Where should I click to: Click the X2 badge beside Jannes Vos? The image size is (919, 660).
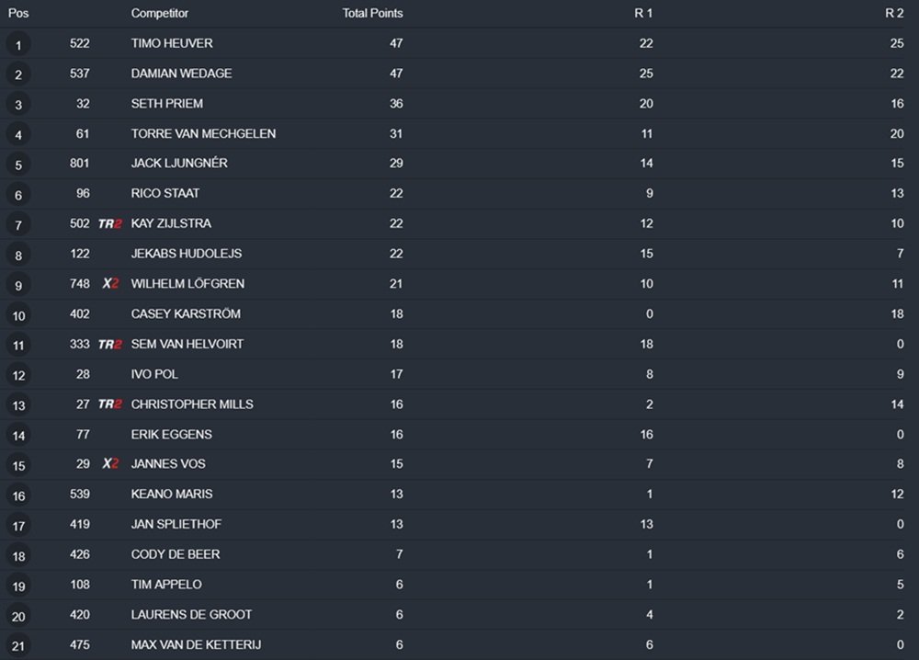110,464
